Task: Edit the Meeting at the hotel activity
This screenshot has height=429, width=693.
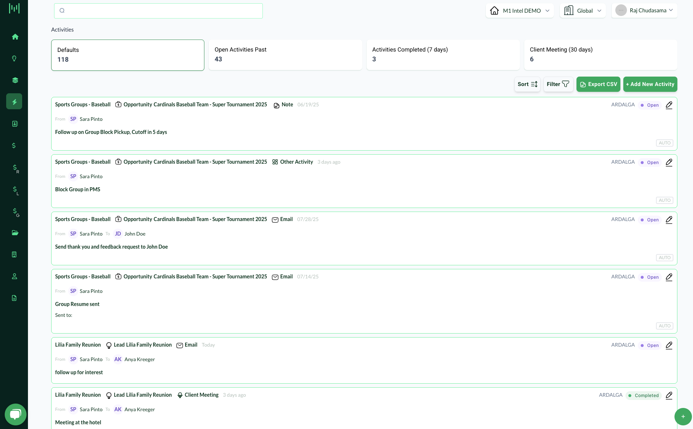Action: [669, 395]
